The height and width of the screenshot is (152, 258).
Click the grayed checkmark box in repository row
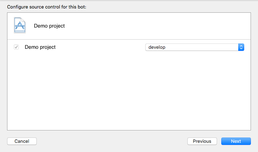click(x=16, y=47)
